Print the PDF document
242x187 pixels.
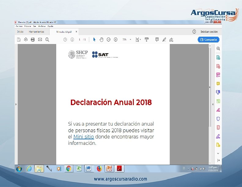[33, 40]
